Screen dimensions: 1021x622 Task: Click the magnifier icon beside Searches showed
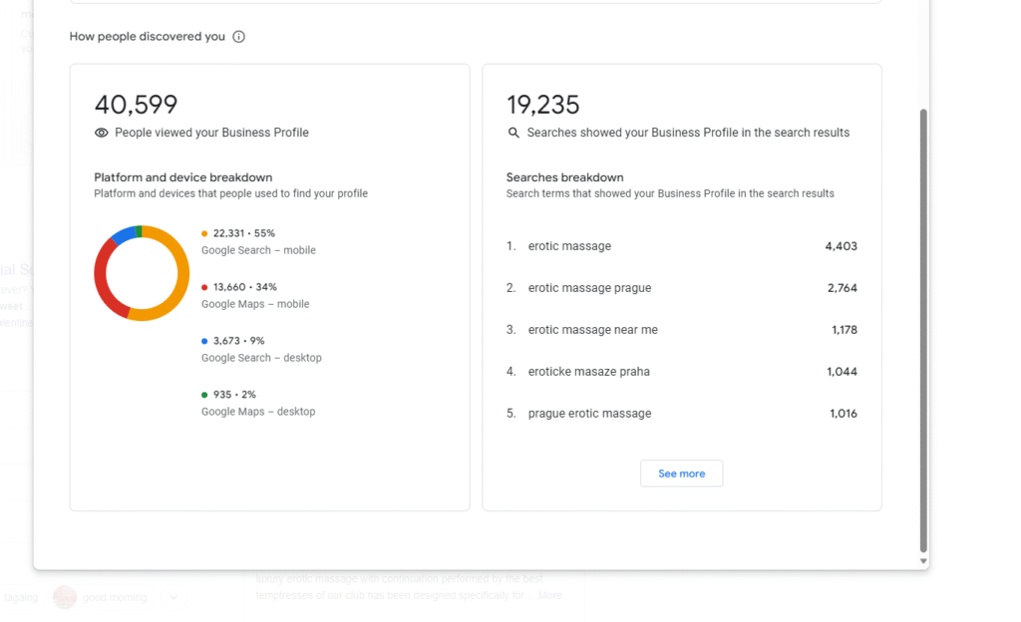click(x=513, y=133)
